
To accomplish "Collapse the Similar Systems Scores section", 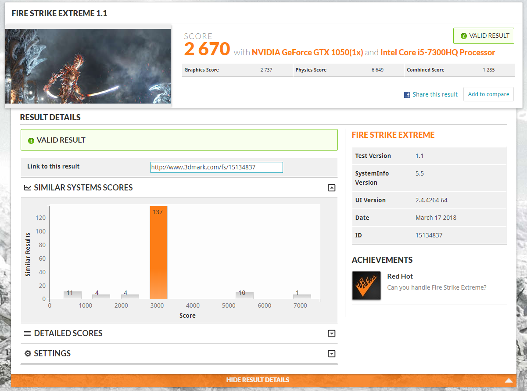I will point(332,188).
